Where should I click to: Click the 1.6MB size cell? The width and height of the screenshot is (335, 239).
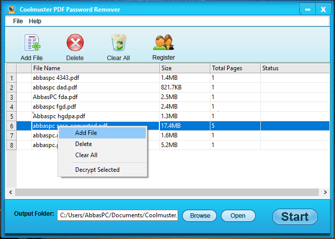coord(185,135)
